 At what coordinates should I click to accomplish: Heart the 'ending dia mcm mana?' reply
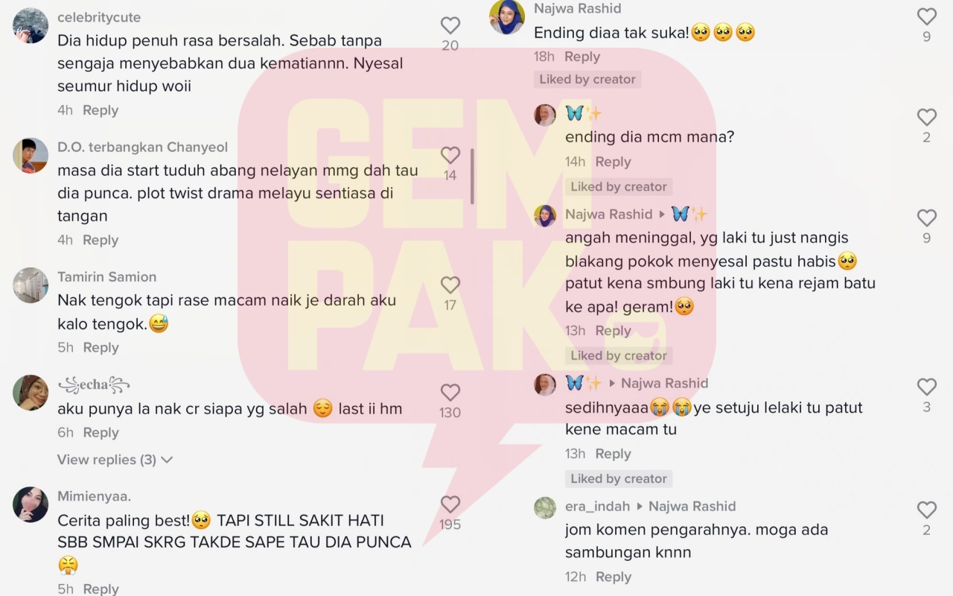(x=926, y=117)
